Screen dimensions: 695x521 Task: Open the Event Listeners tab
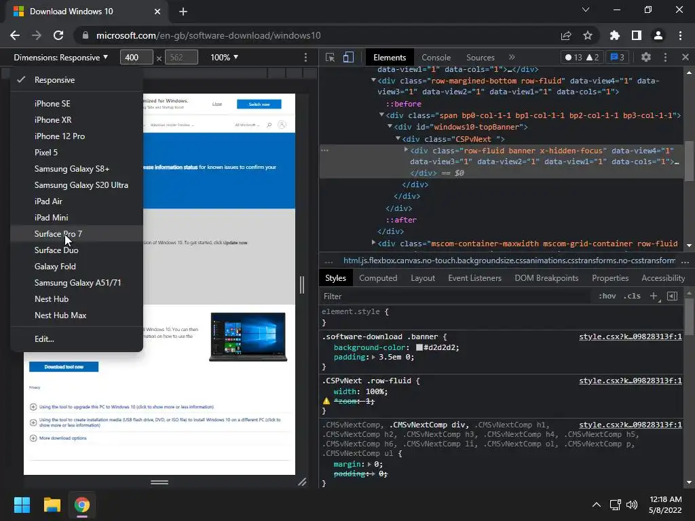[x=474, y=278]
